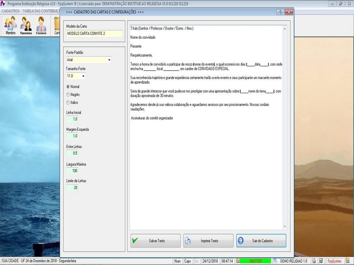Select the Negrito font style radio button
Screen dimensions: 354x265
tap(68, 95)
